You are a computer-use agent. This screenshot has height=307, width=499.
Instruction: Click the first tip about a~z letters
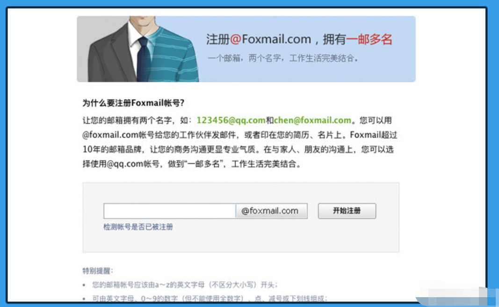pos(185,285)
